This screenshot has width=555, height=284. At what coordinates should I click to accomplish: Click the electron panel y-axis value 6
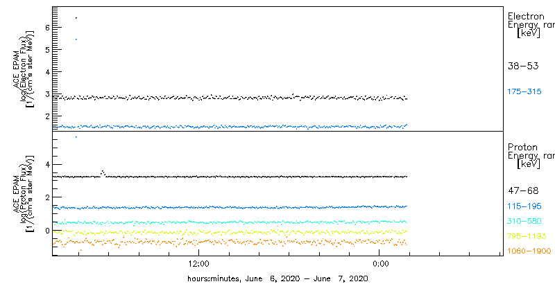pos(46,28)
